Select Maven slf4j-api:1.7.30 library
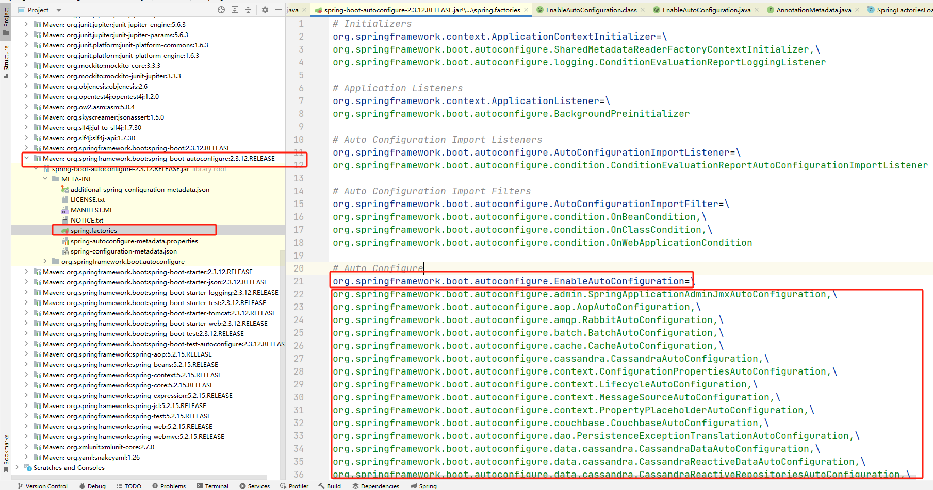Screen dimensions: 933x490 click(89, 138)
